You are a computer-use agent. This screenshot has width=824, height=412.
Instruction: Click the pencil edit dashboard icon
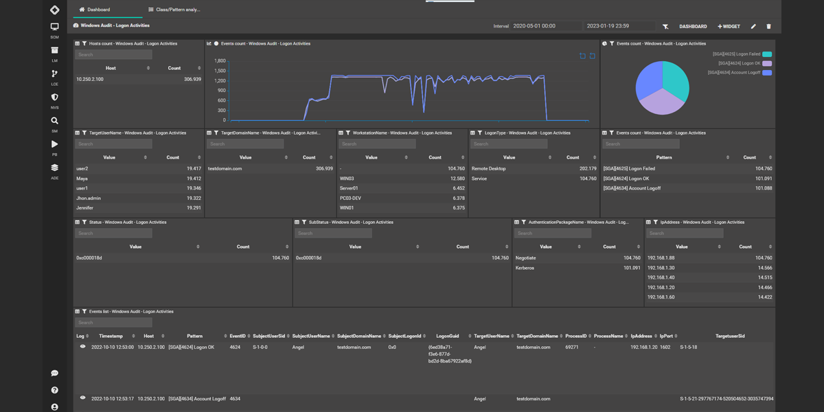tap(753, 27)
